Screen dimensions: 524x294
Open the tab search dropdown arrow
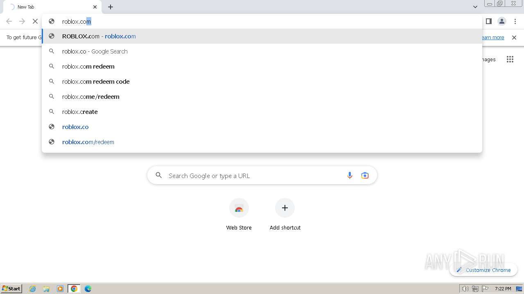point(475,7)
